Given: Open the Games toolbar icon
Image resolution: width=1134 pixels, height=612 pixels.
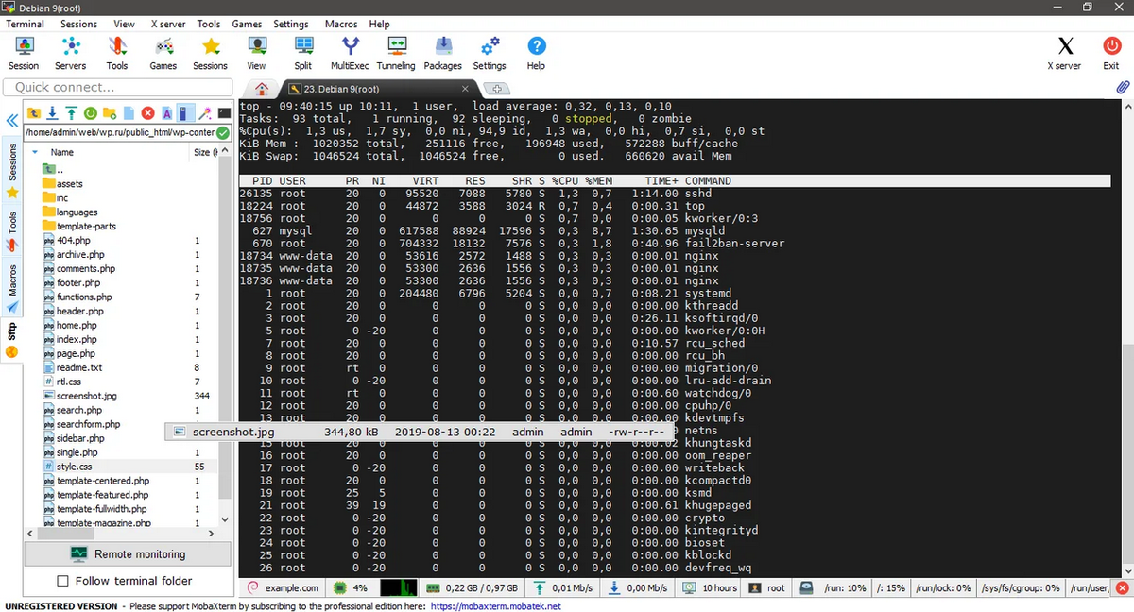Looking at the screenshot, I should coord(163,54).
